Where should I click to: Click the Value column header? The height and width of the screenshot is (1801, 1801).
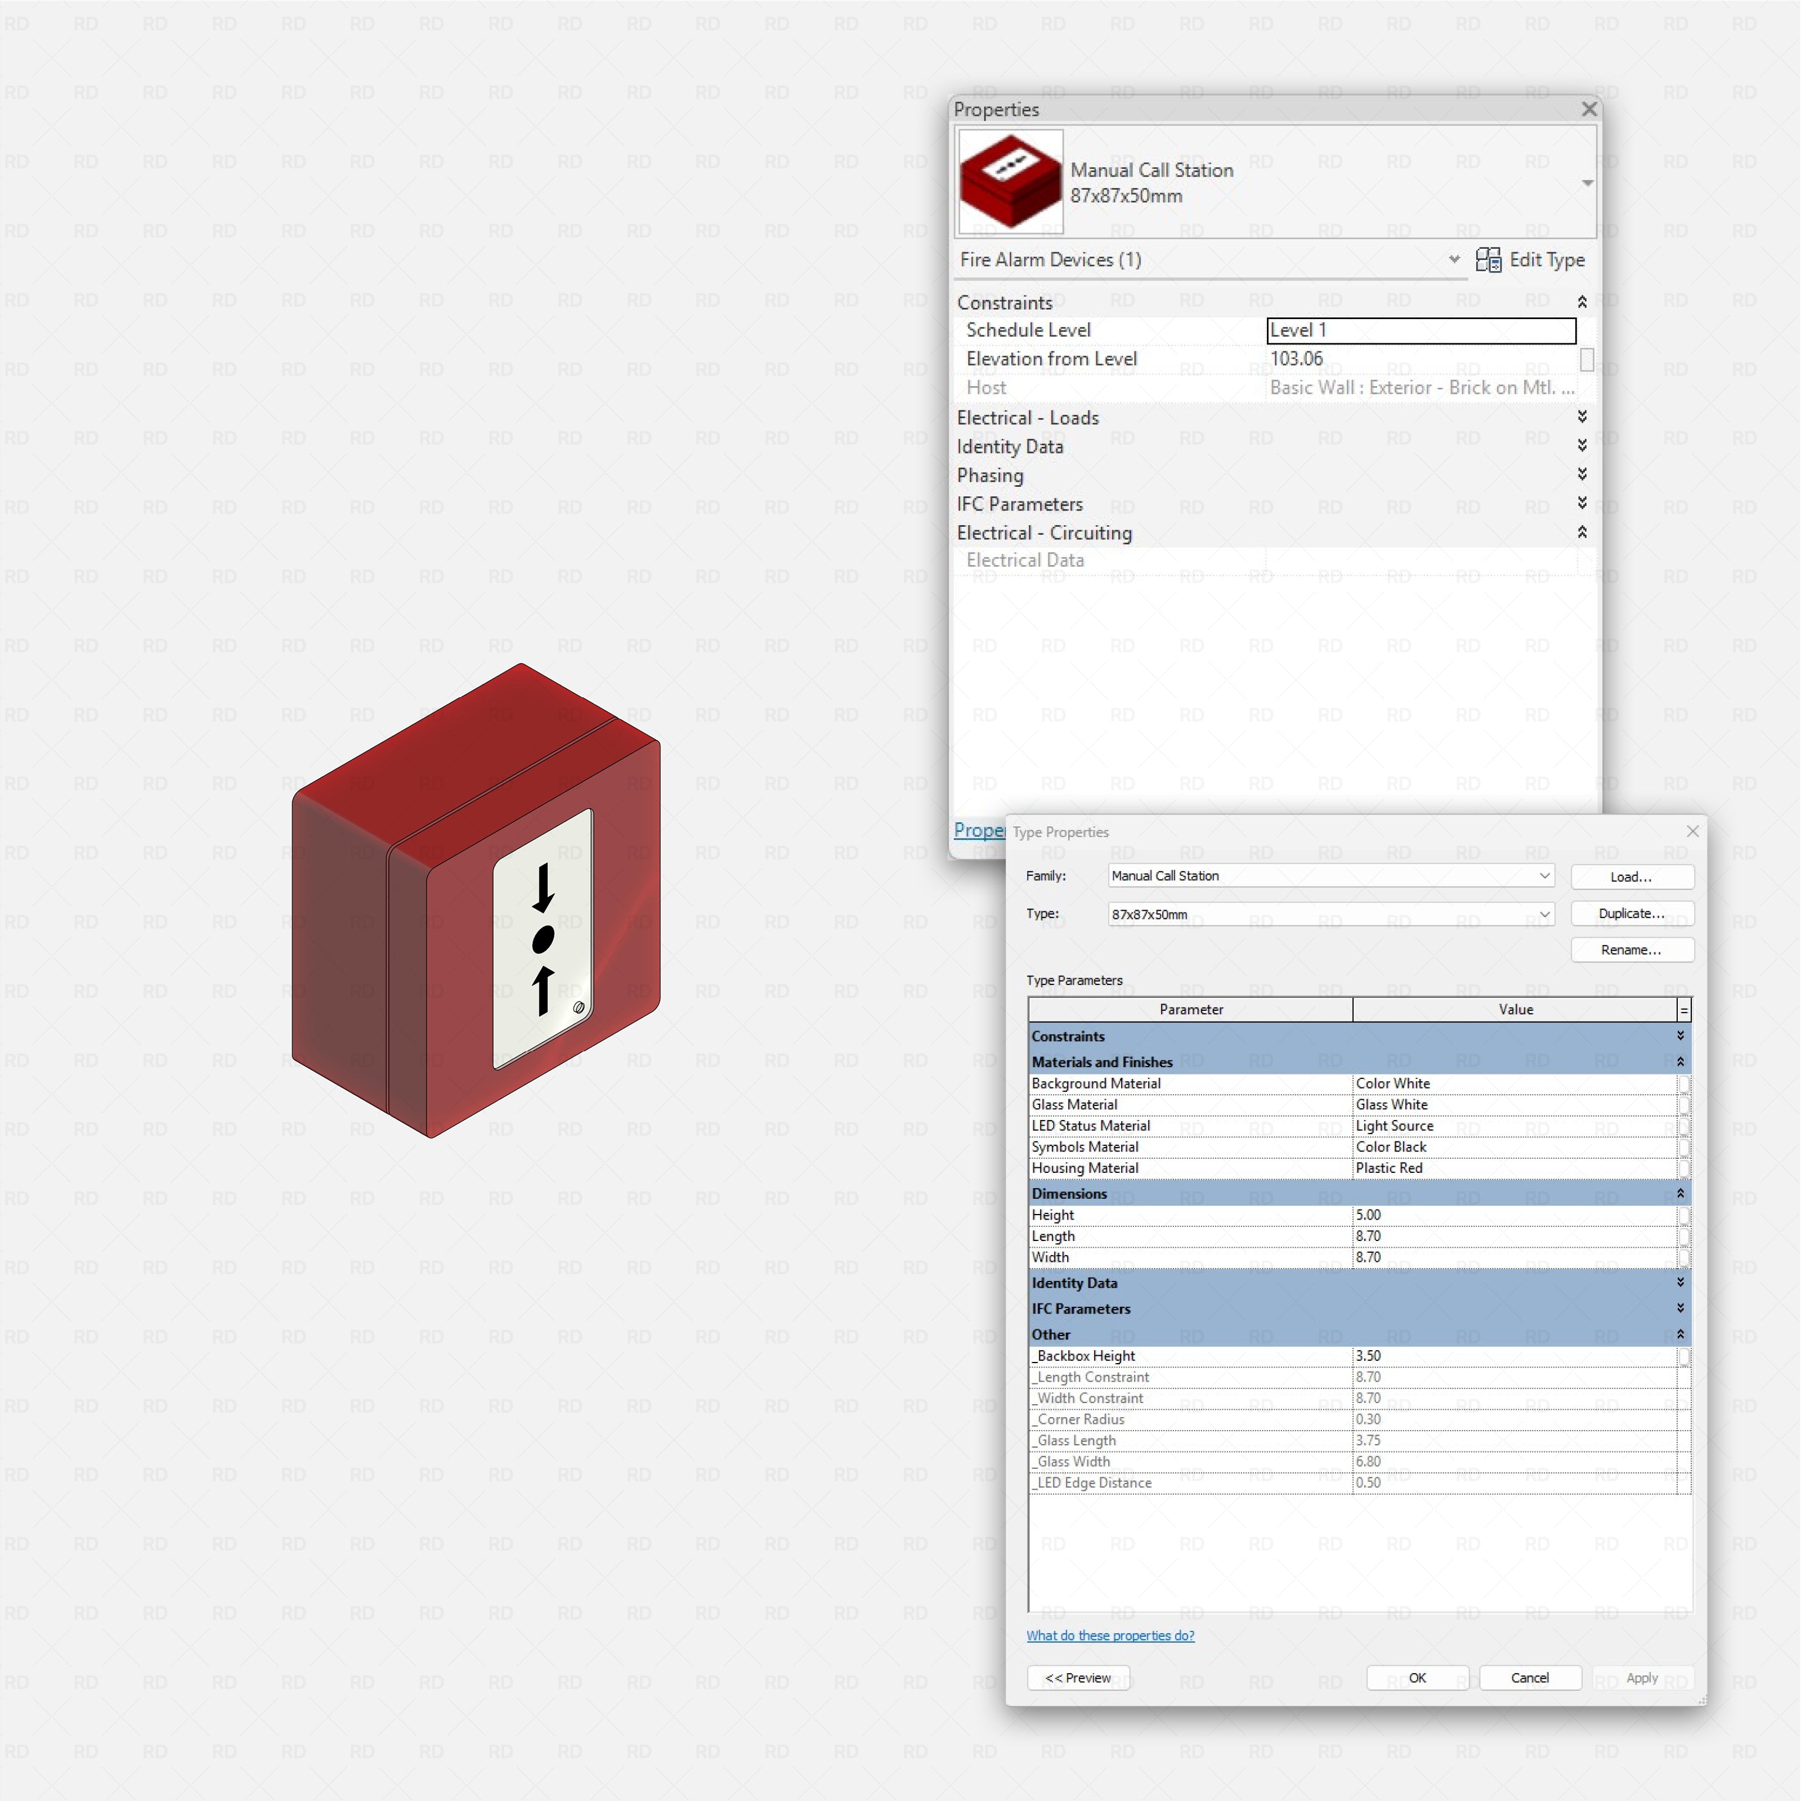point(1515,1010)
